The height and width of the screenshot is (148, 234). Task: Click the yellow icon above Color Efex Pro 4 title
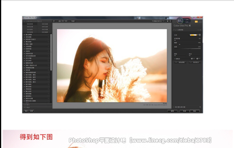point(196,22)
